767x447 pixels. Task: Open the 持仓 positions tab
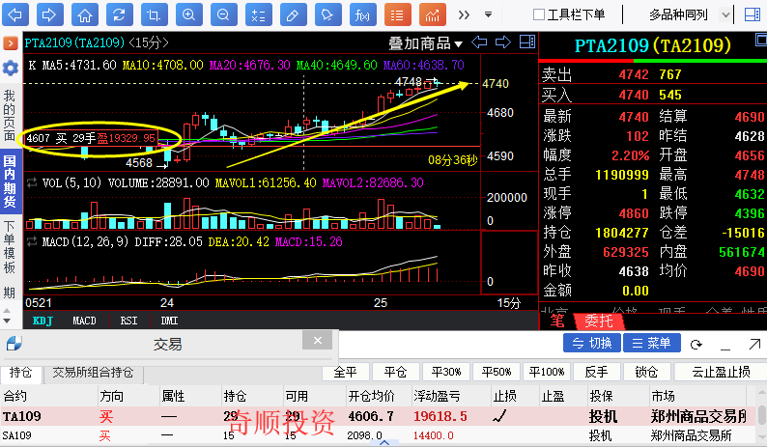[20, 373]
